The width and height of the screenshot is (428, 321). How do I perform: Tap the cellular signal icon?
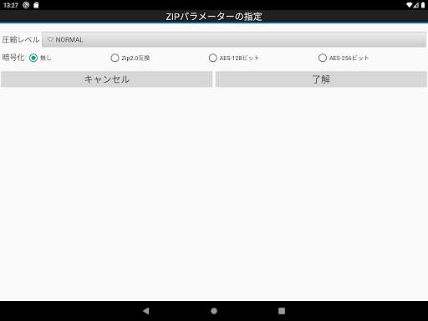tap(416, 5)
